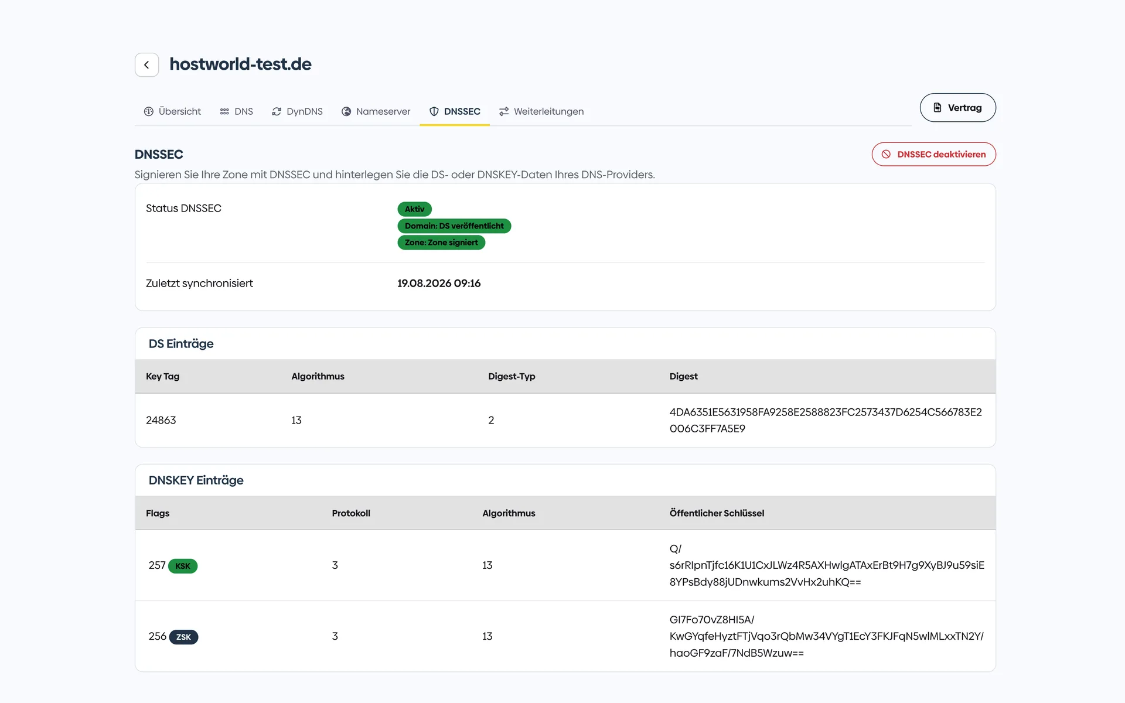1125x703 pixels.
Task: Click the Nameserver globe icon
Action: click(346, 111)
